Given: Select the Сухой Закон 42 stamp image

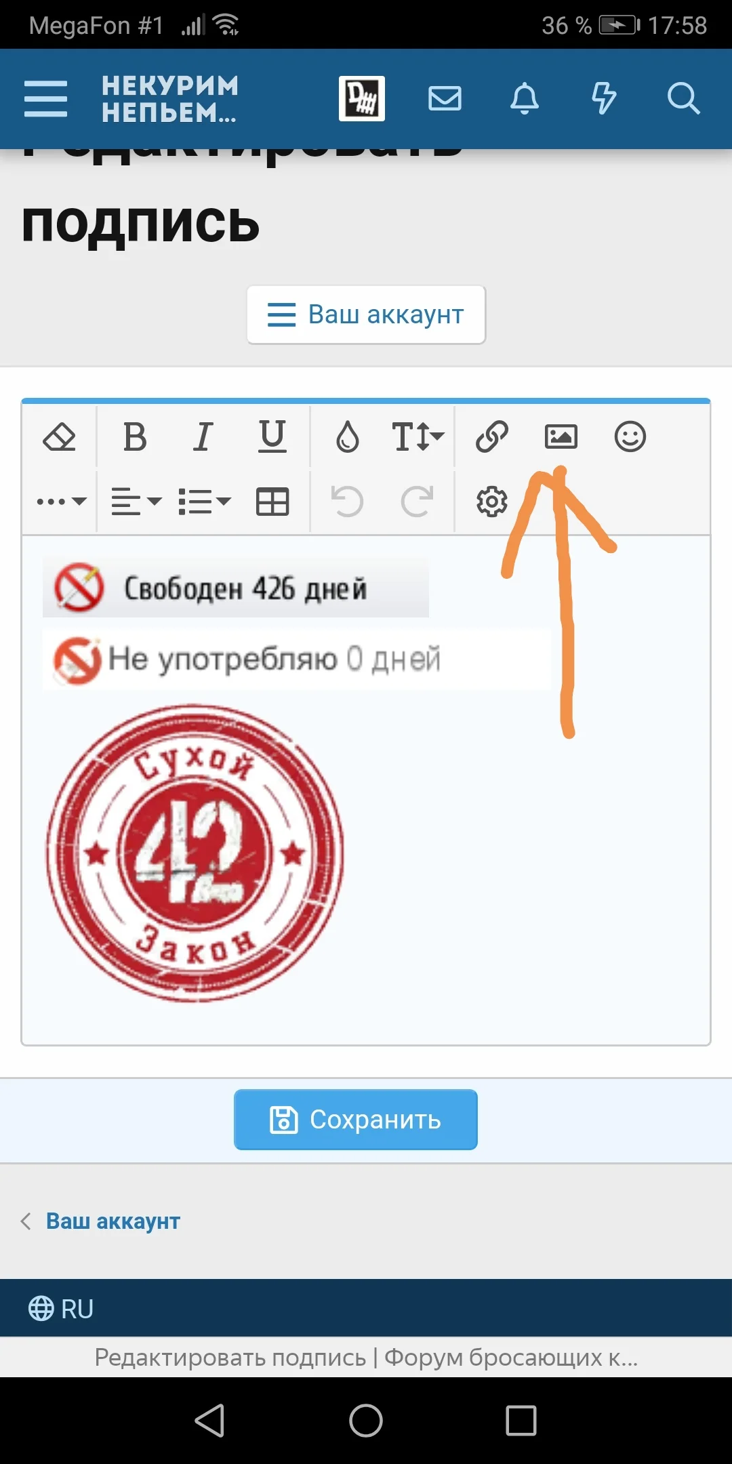Looking at the screenshot, I should click(x=195, y=853).
